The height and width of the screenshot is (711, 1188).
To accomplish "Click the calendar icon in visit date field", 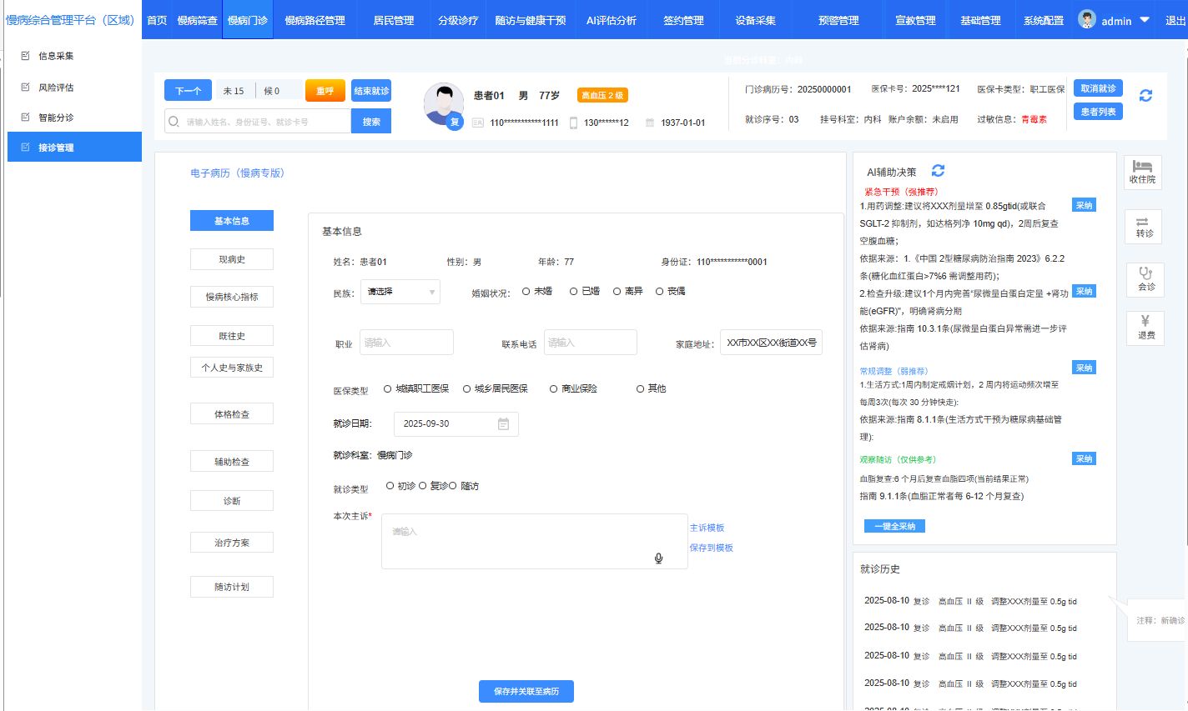I will (x=503, y=424).
